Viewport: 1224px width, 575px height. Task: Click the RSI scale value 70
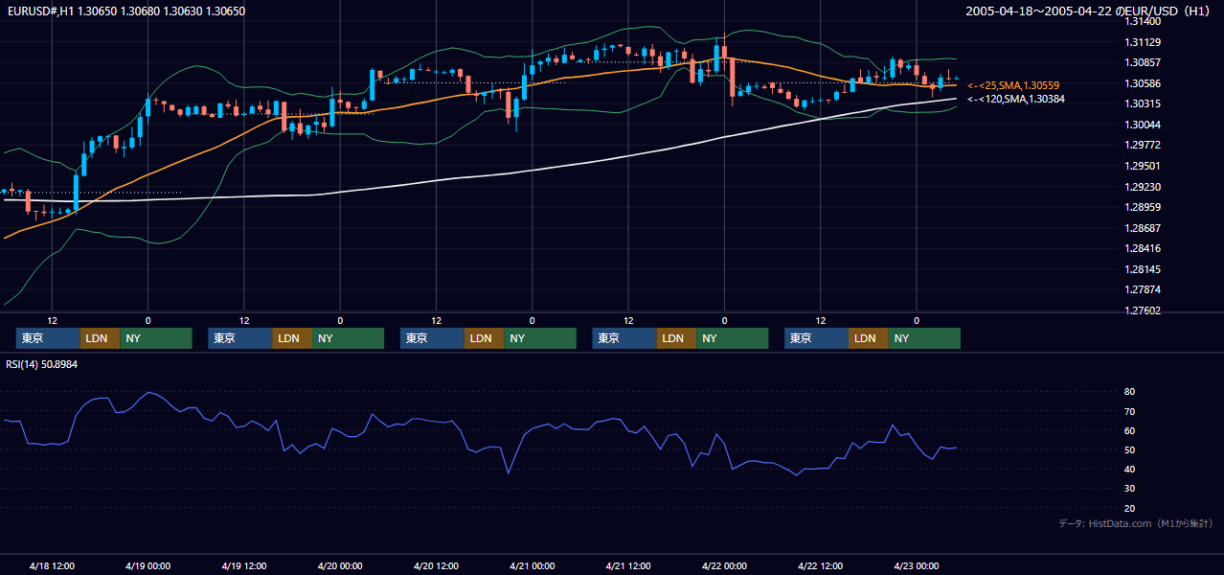[x=1130, y=411]
